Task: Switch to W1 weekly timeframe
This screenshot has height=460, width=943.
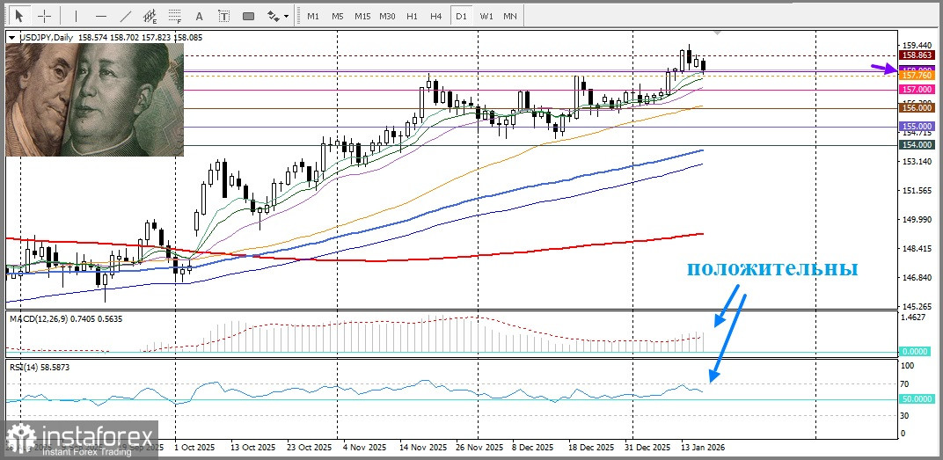Action: 486,16
